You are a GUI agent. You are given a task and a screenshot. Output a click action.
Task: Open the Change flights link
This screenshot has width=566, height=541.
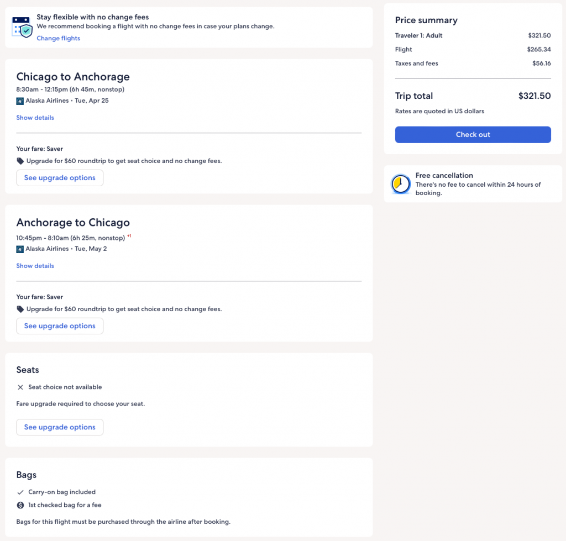tap(58, 38)
